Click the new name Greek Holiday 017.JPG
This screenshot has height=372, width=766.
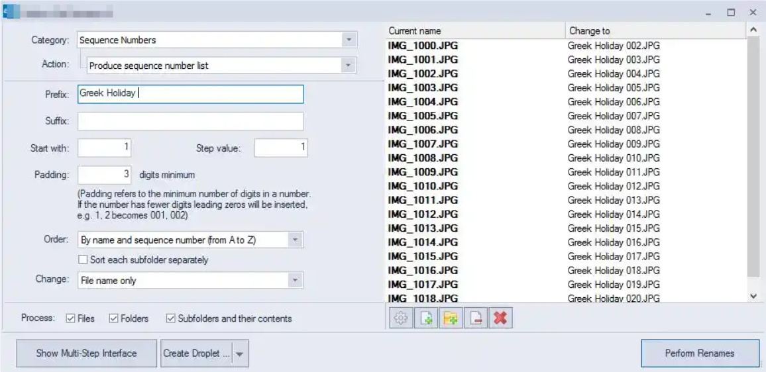pos(614,256)
